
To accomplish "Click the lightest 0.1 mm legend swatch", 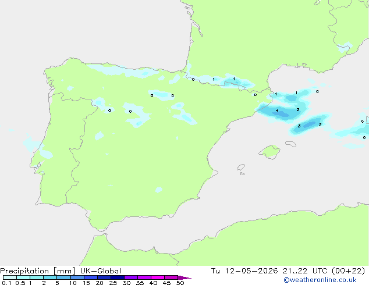I will click(x=10, y=277).
